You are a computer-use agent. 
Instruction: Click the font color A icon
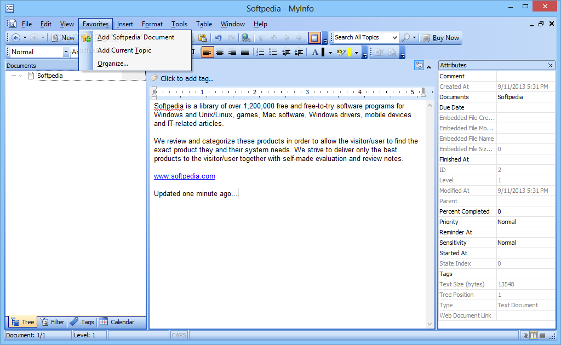[x=315, y=52]
